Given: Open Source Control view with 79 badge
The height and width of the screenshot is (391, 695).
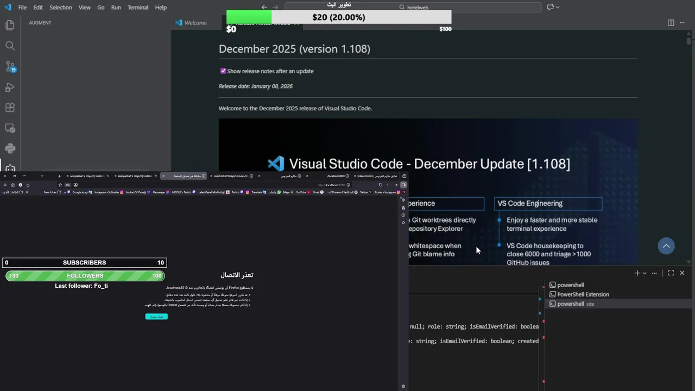Looking at the screenshot, I should [10, 66].
